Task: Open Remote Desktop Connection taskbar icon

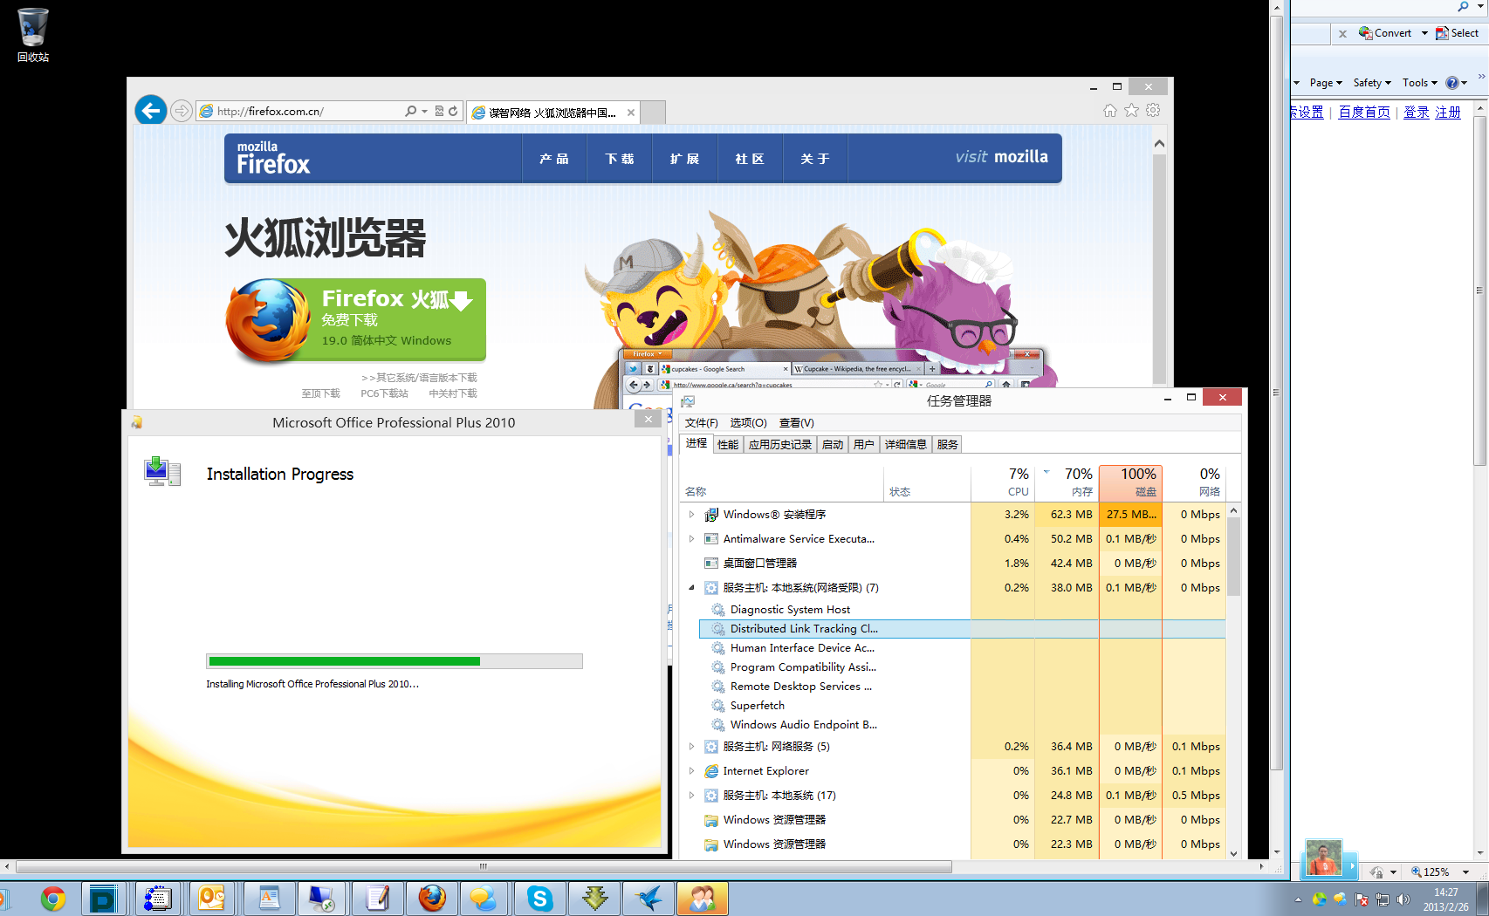Action: click(x=321, y=899)
